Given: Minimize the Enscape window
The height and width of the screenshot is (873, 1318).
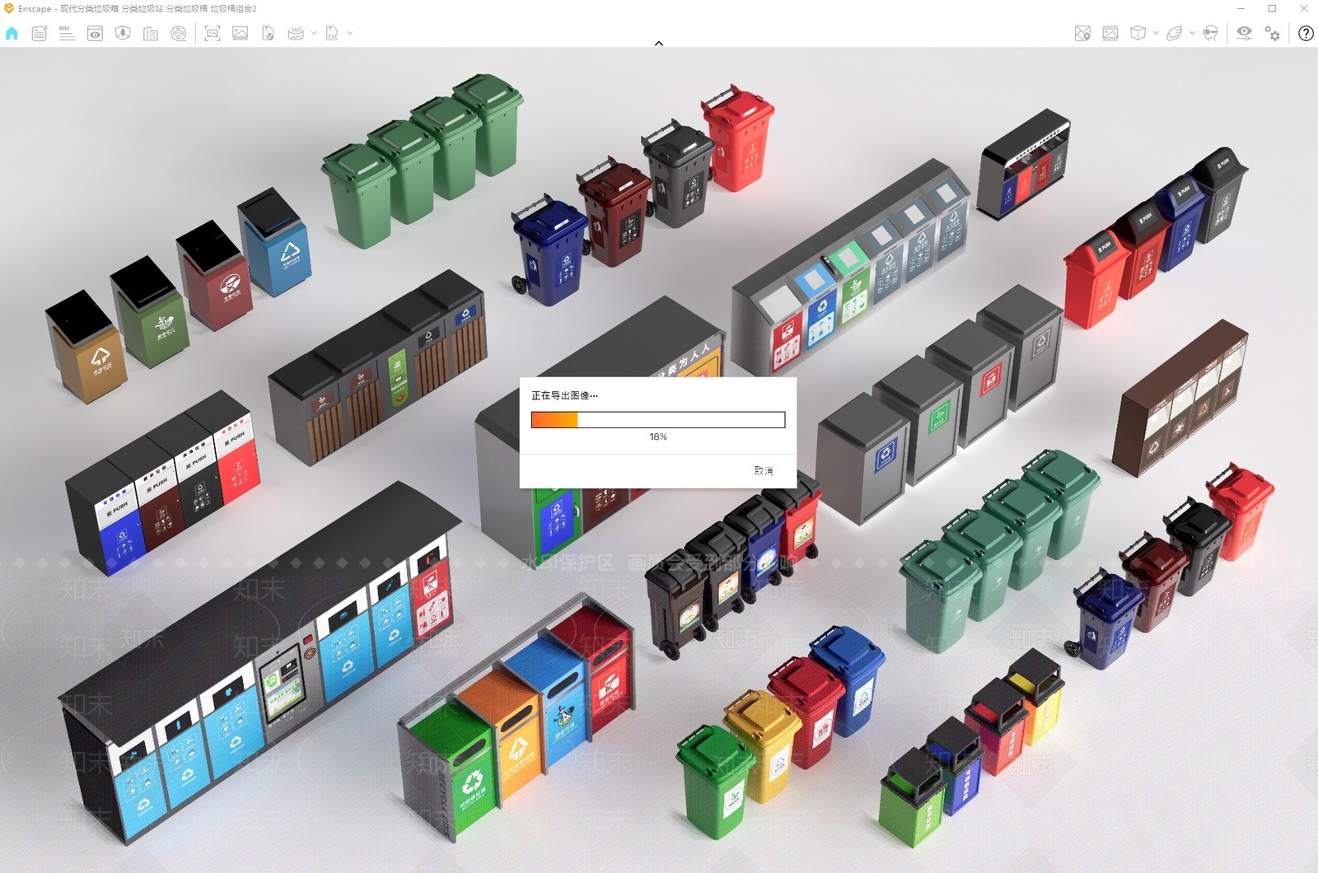Looking at the screenshot, I should [1241, 8].
